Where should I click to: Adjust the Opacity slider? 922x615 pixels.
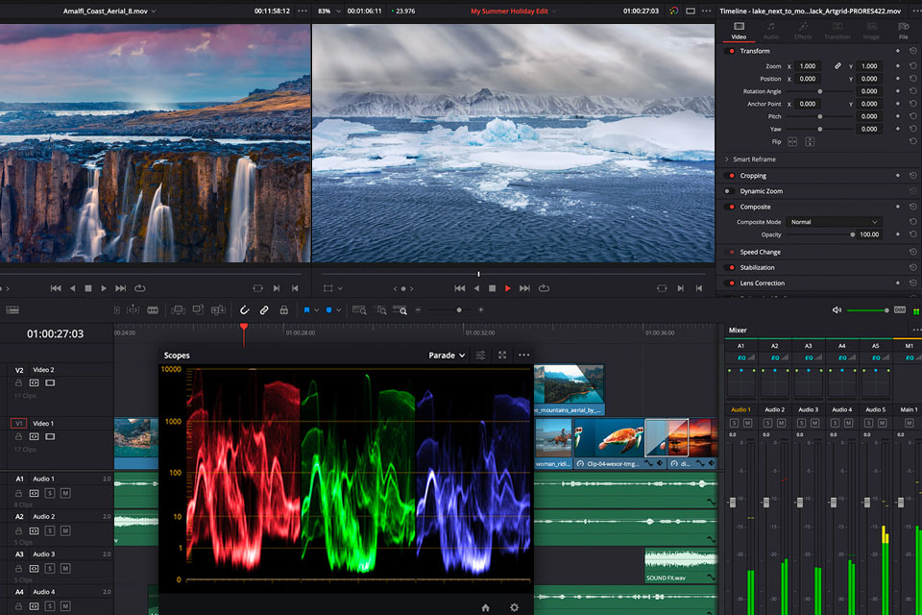[x=820, y=234]
